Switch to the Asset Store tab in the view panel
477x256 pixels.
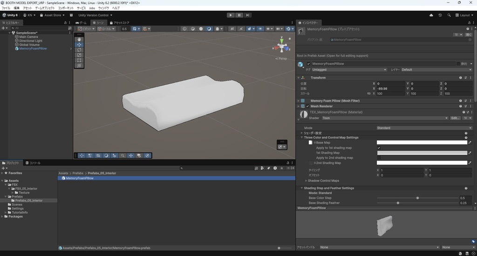(120, 23)
